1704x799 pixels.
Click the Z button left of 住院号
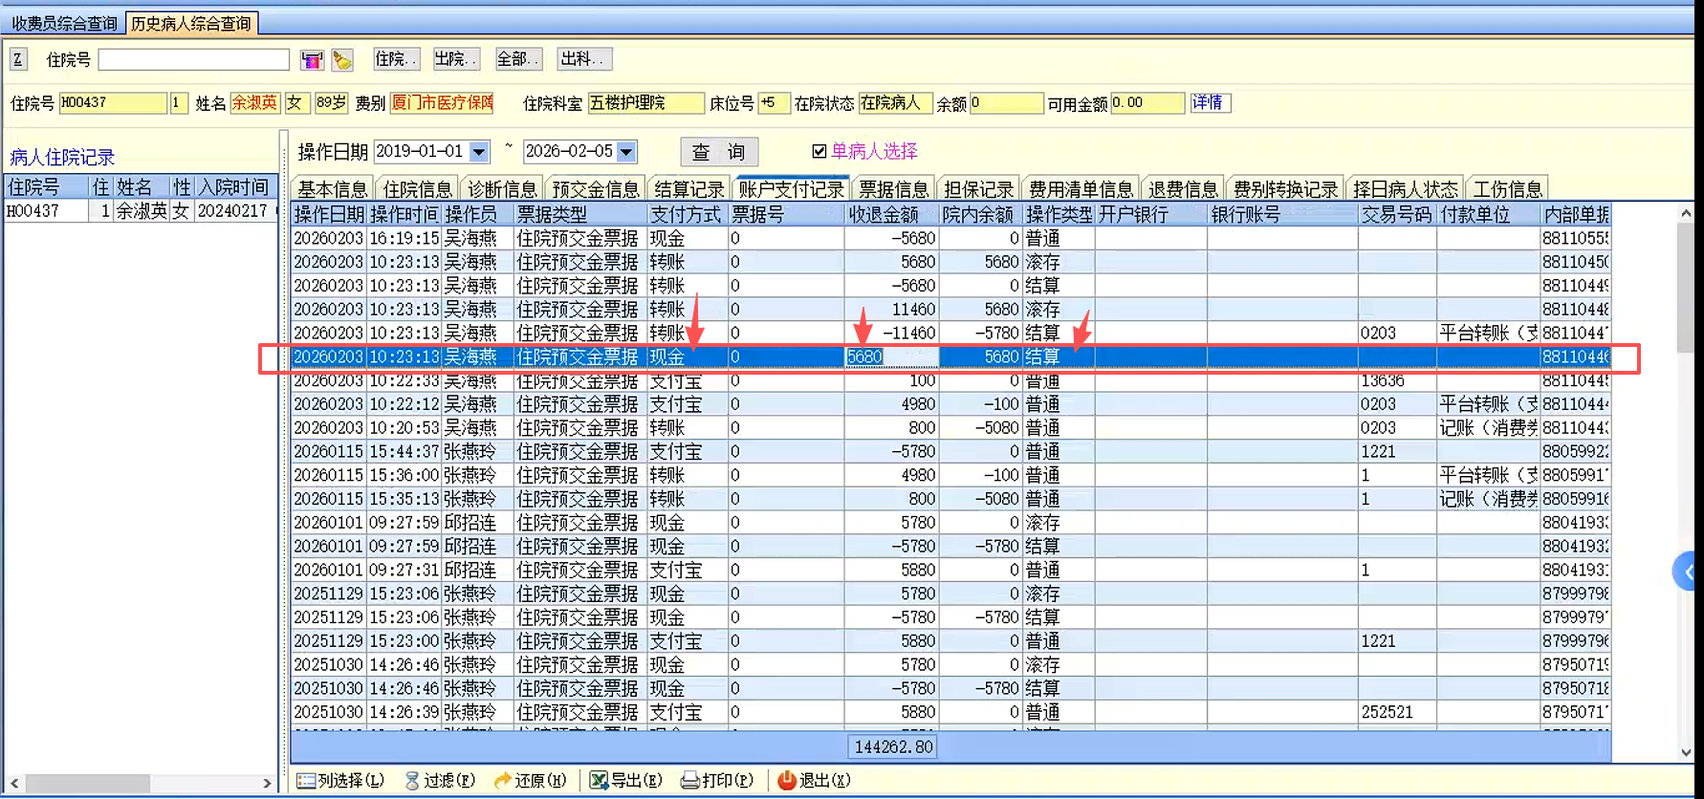tap(18, 59)
